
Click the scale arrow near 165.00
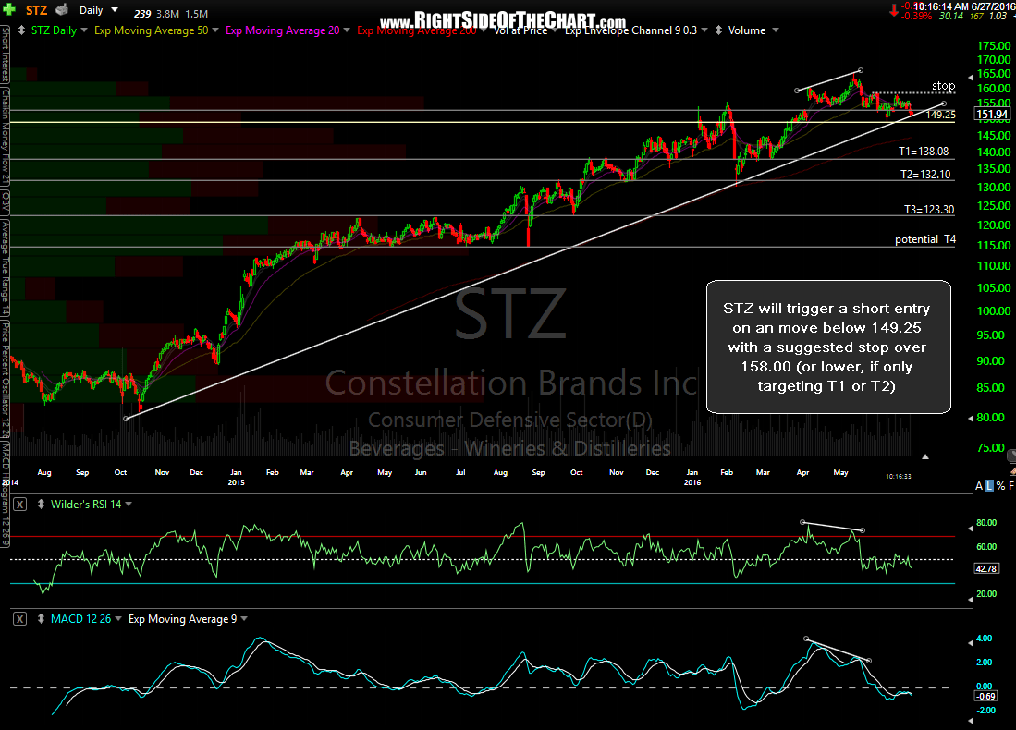tap(971, 77)
